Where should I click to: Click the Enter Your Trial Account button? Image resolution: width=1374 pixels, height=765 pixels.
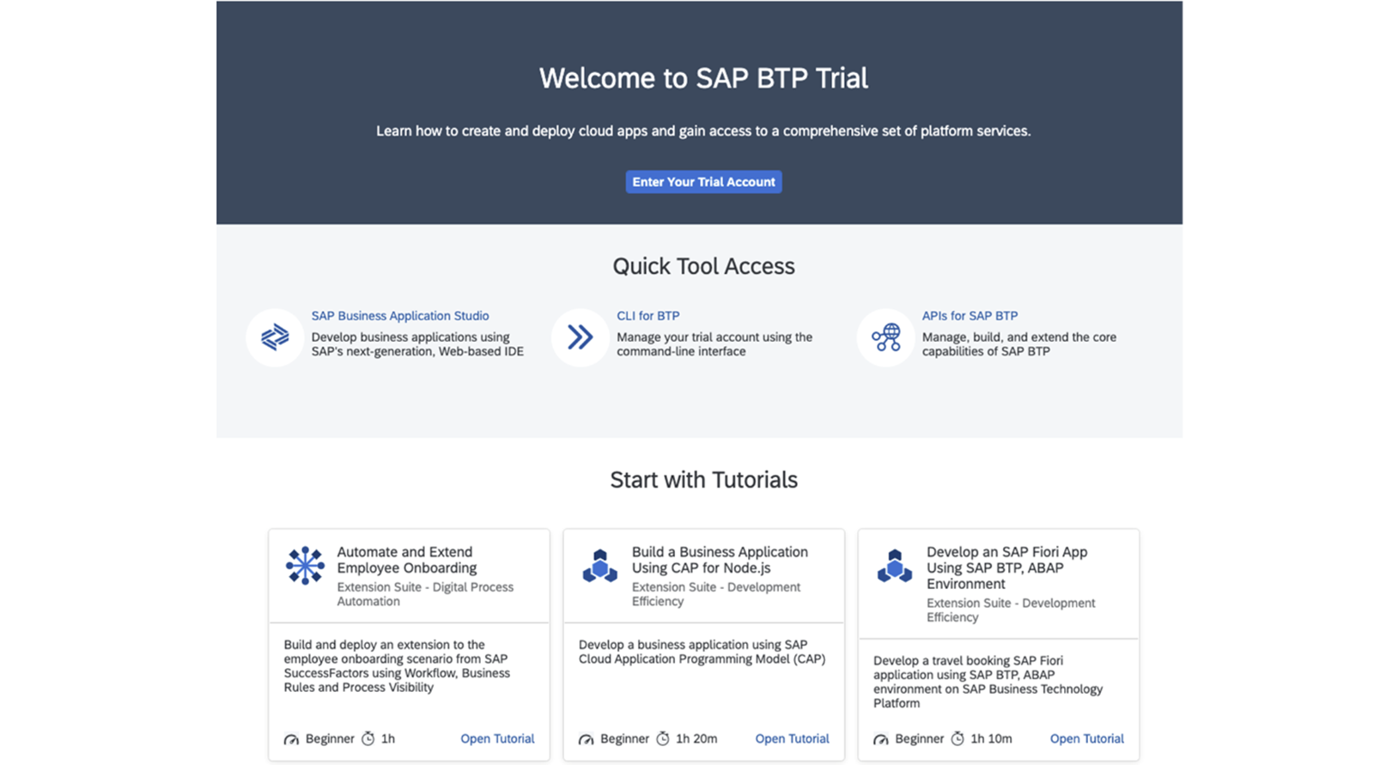click(703, 182)
